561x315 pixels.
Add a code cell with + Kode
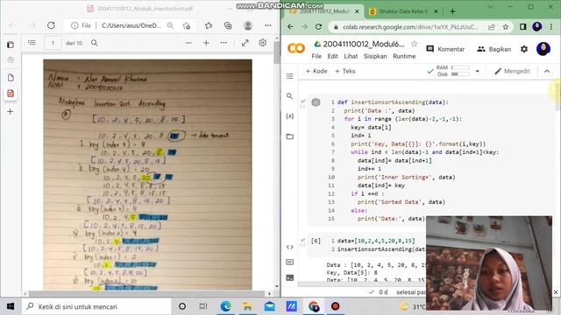point(316,71)
